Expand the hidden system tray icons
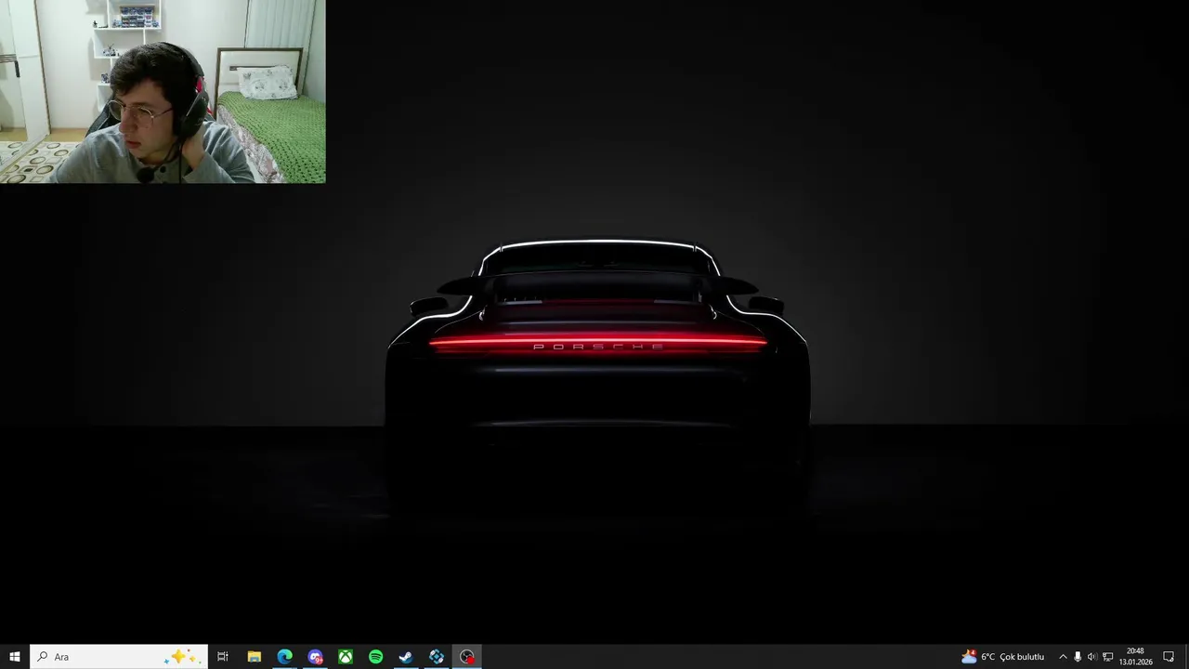1189x669 pixels. [x=1063, y=657]
